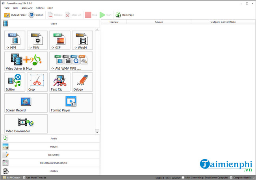Collapse the Video category header
The width and height of the screenshot is (256, 180).
pyautogui.click(x=50, y=24)
